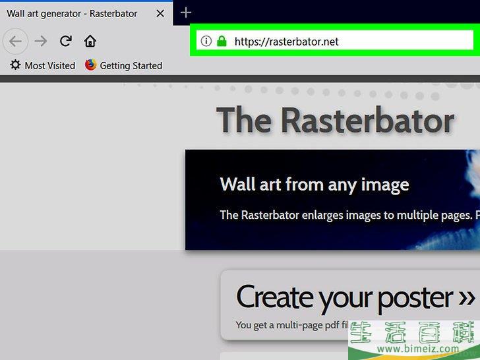Open a new tab with plus button

185,13
